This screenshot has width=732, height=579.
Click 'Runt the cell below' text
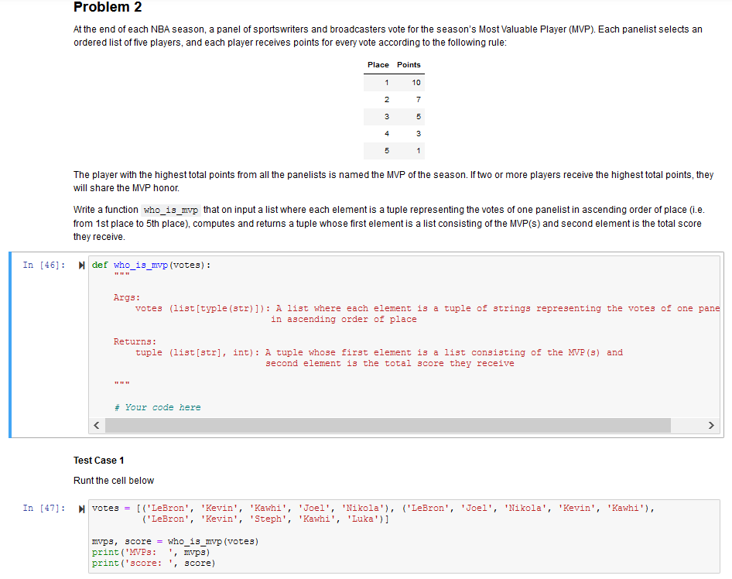click(114, 481)
